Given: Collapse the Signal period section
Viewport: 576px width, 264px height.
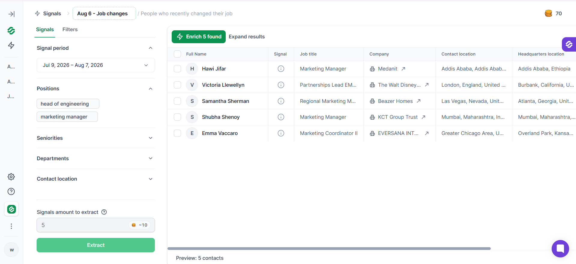Looking at the screenshot, I should (x=151, y=48).
